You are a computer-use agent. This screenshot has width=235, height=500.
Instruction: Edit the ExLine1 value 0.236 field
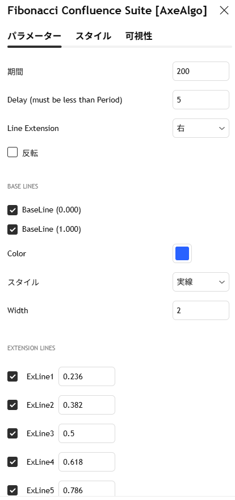click(87, 376)
